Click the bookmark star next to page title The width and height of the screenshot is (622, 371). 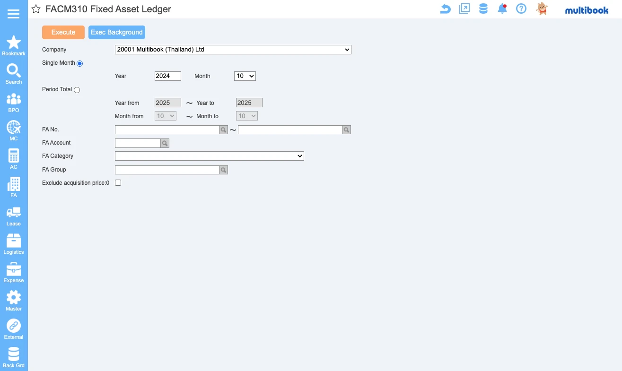point(36,9)
